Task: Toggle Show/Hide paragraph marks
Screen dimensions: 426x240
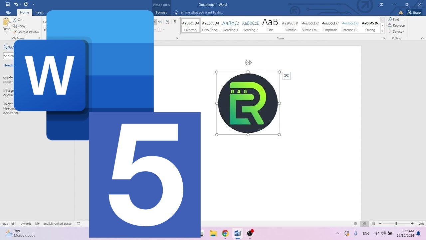Action: tap(175, 22)
